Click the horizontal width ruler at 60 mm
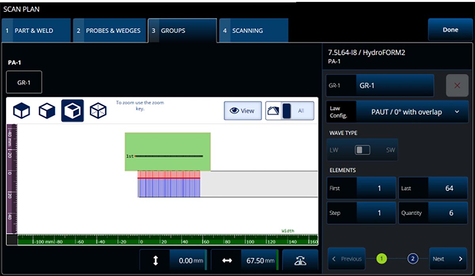Screen dimensions: 475x276 [x=206, y=241]
